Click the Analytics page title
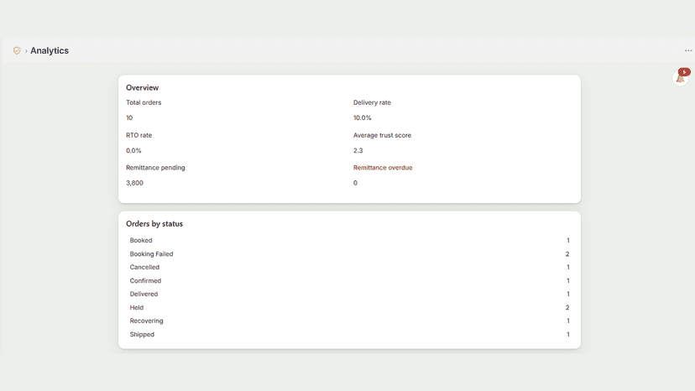This screenshot has height=391, width=695. 50,50
